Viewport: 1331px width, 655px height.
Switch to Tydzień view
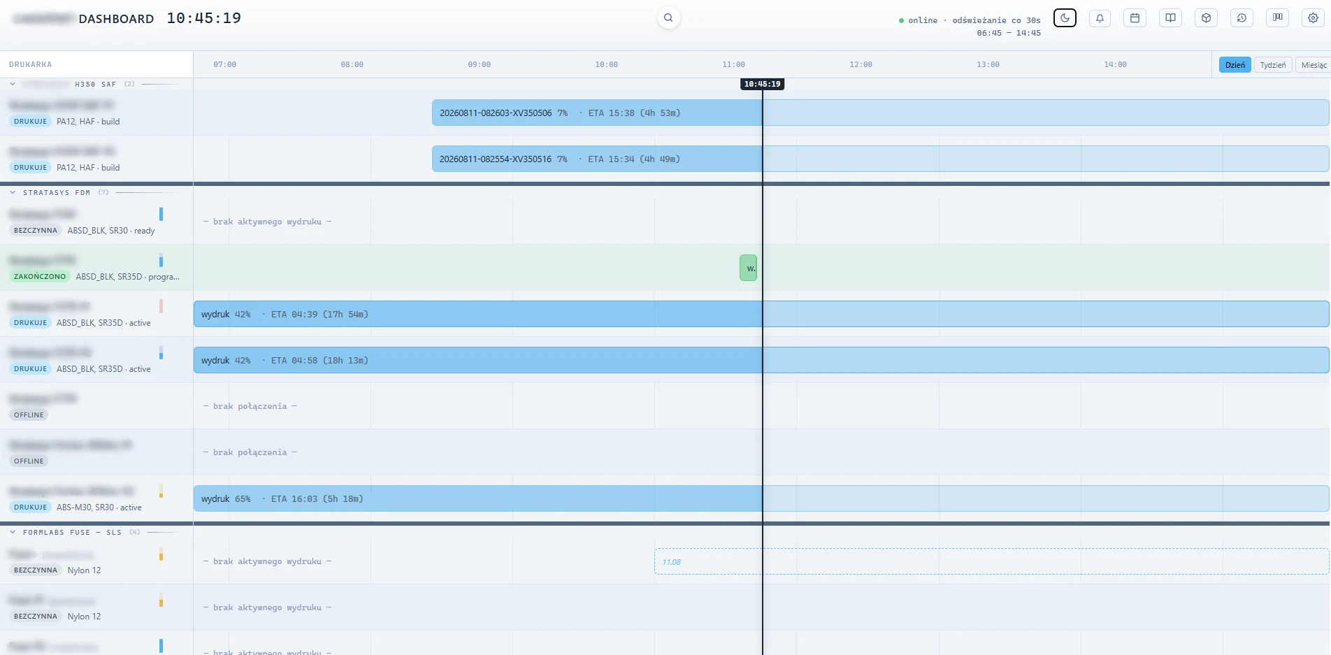[x=1273, y=65]
